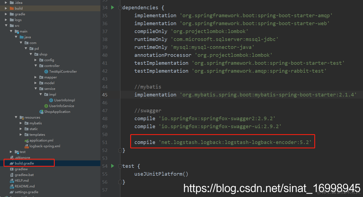Click the README.md markdown icon
Image resolution: width=363 pixels, height=197 pixels.
click(x=12, y=186)
